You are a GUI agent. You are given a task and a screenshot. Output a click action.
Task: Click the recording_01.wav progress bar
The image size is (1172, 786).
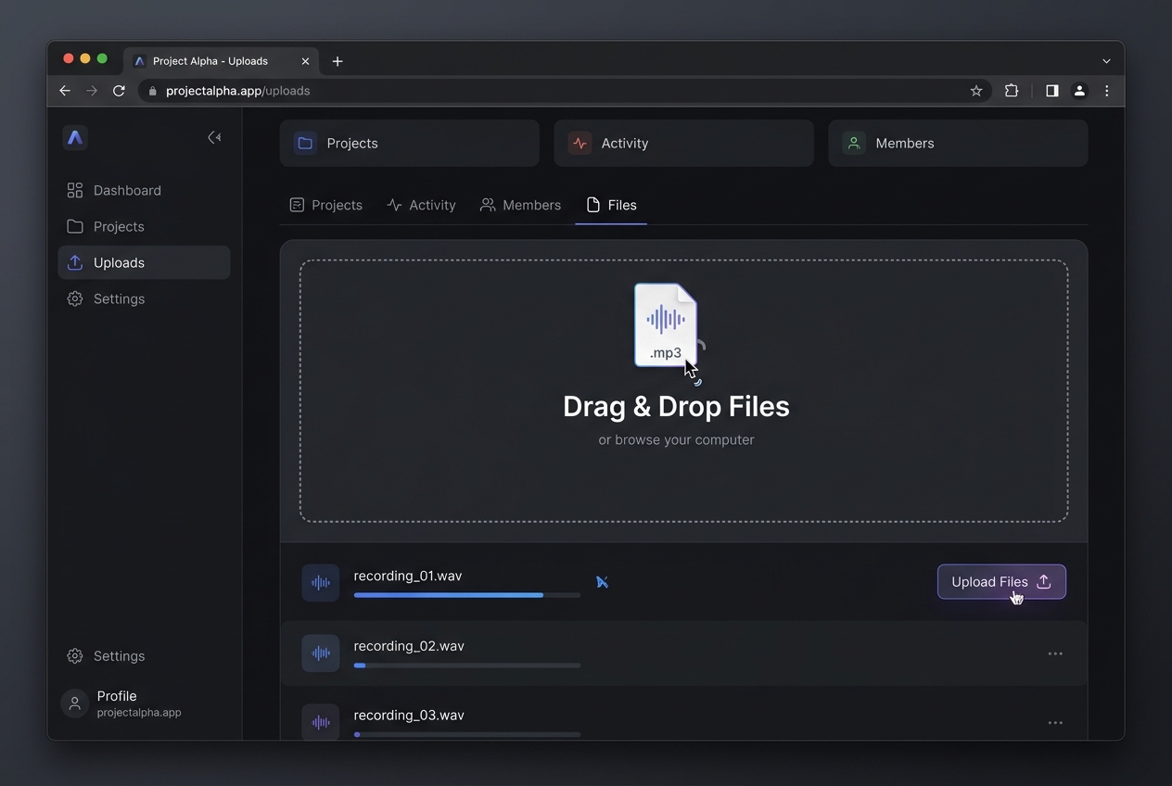467,595
